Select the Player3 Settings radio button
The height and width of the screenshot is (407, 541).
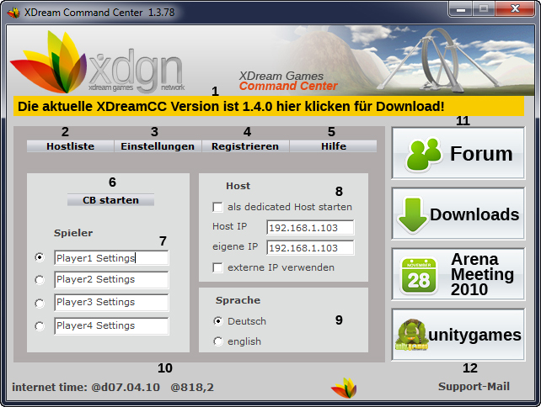pos(40,303)
